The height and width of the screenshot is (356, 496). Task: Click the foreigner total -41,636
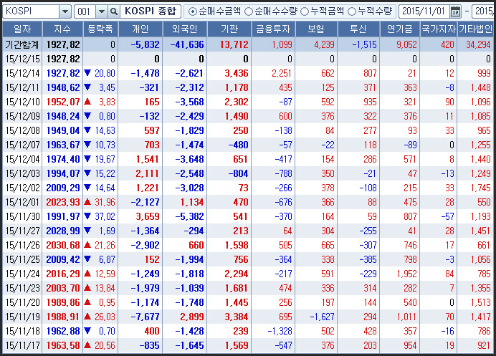(187, 44)
